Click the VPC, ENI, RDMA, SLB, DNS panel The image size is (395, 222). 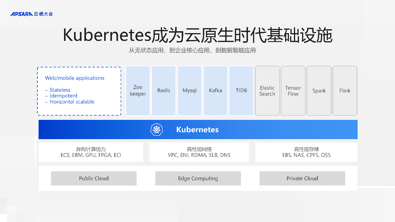click(199, 152)
